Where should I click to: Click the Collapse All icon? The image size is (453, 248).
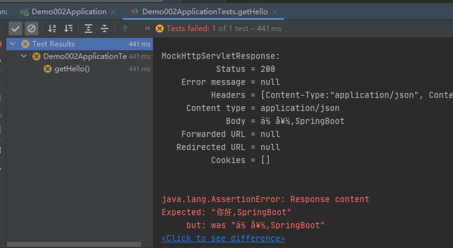pos(105,29)
